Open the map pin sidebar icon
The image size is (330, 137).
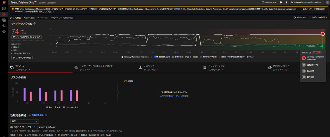(x=4, y=8)
